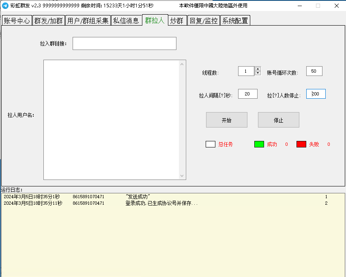
Task: Switch to the 群发/加群 tab
Action: (48, 21)
